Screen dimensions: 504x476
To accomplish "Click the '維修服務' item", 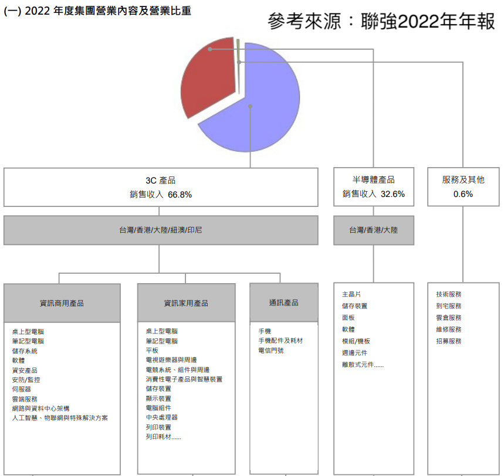I will click(449, 329).
